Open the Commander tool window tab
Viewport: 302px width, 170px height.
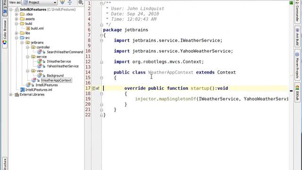tap(297, 11)
